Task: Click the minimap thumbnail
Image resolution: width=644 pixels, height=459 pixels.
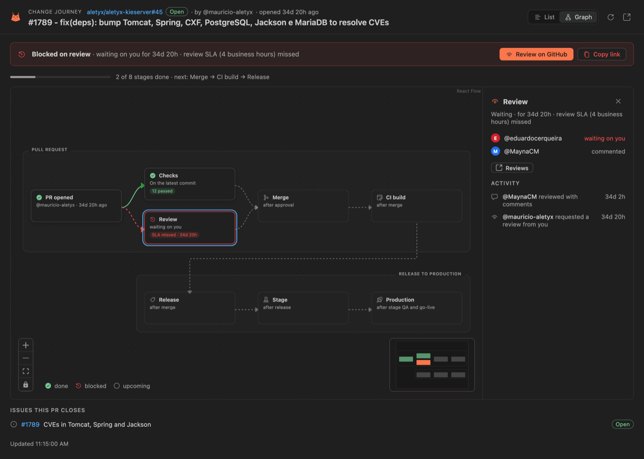Action: [x=432, y=365]
